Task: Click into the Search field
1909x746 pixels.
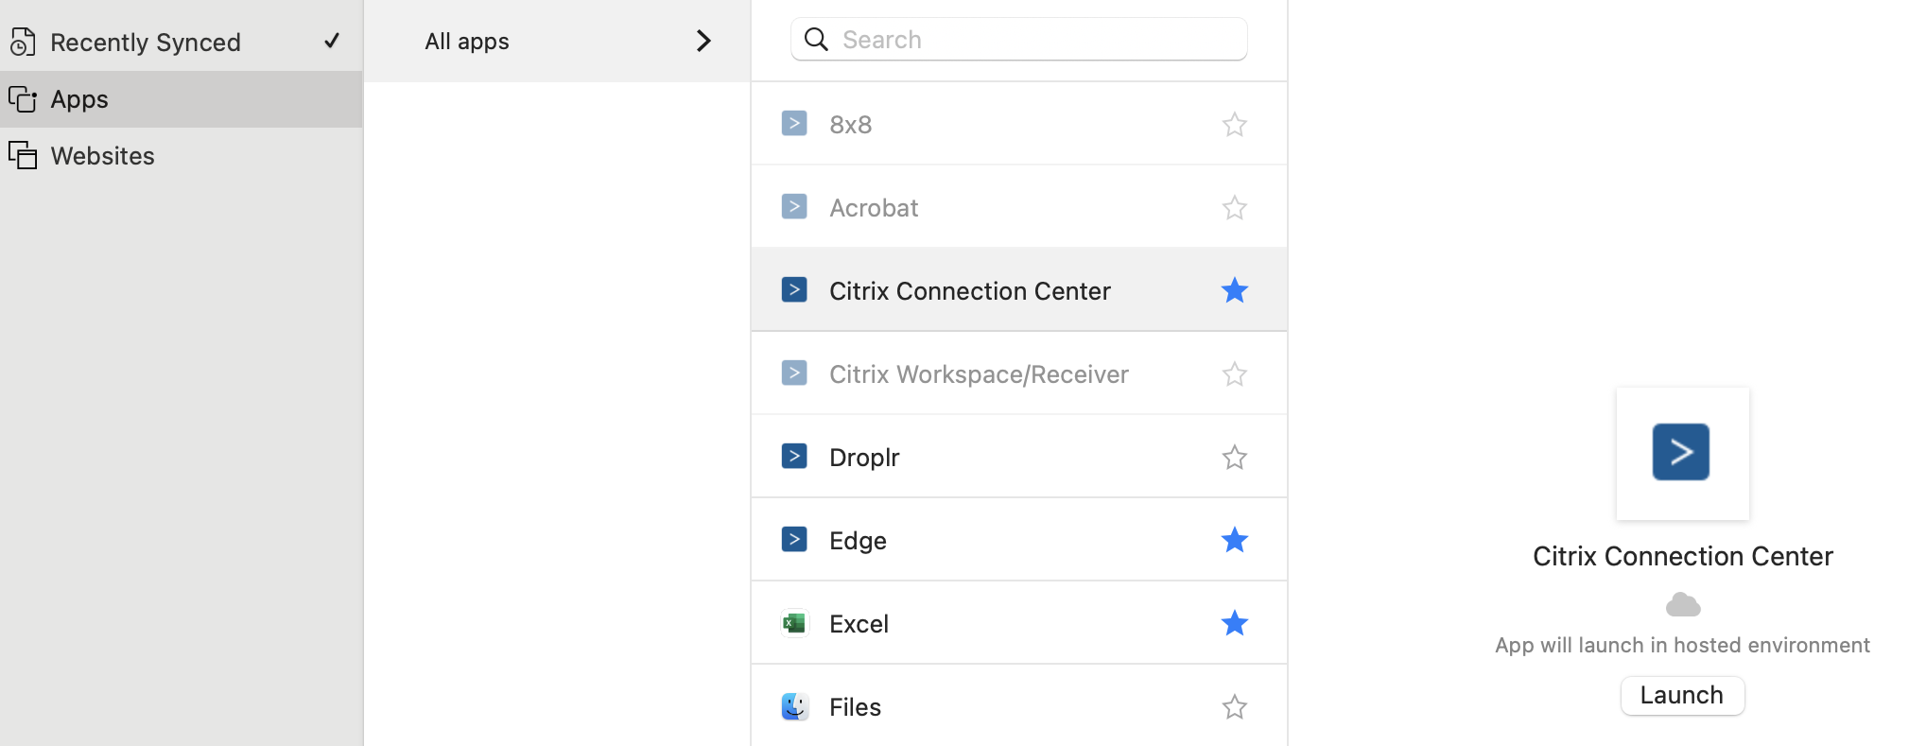Action: 1018,40
